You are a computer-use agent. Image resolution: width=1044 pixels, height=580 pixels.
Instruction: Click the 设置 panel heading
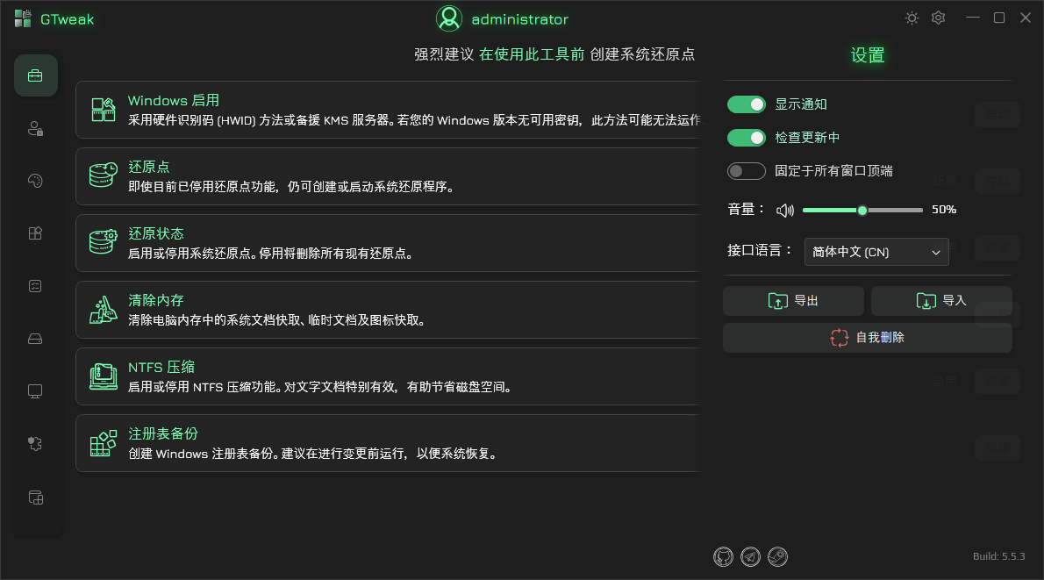[868, 55]
